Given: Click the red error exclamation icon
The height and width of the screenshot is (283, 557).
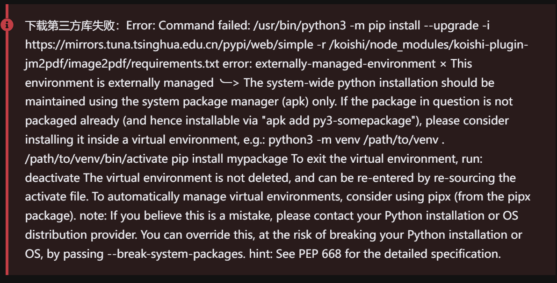Looking at the screenshot, I should point(7,25).
